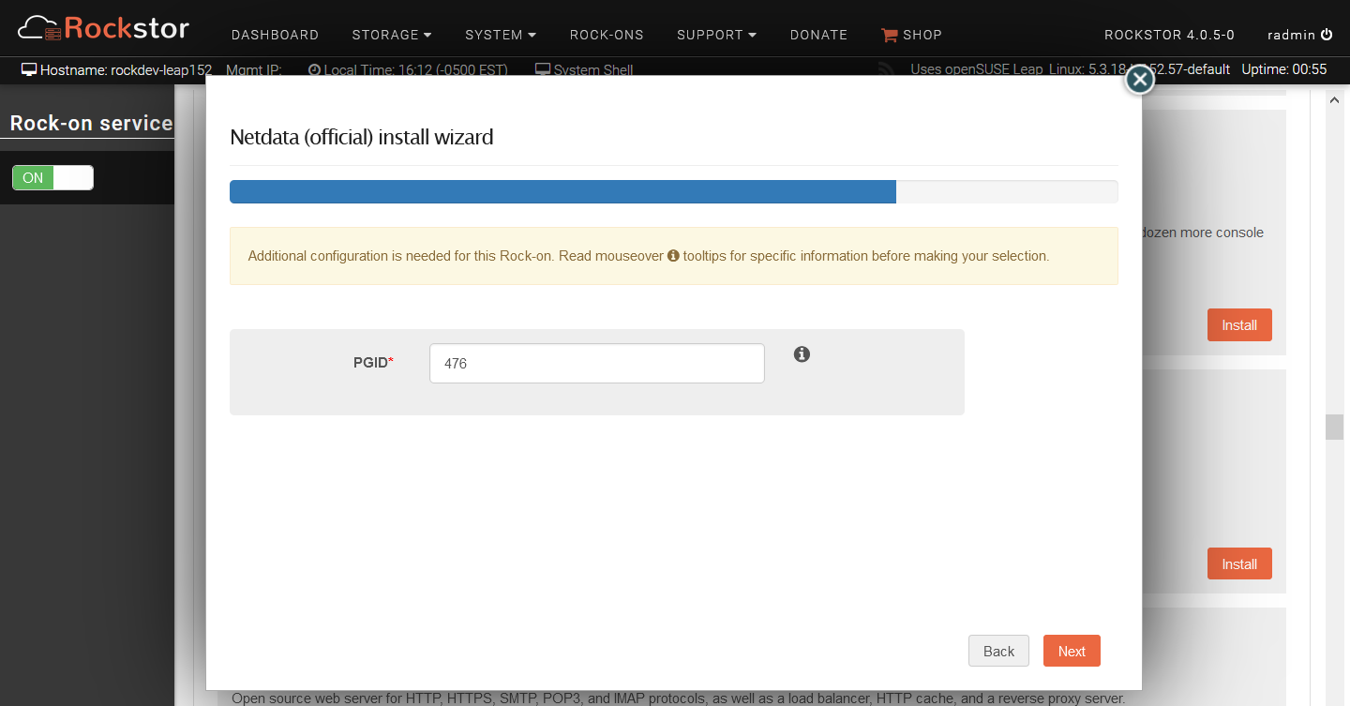Image resolution: width=1350 pixels, height=706 pixels.
Task: Open the Storage dropdown menu
Action: [392, 35]
